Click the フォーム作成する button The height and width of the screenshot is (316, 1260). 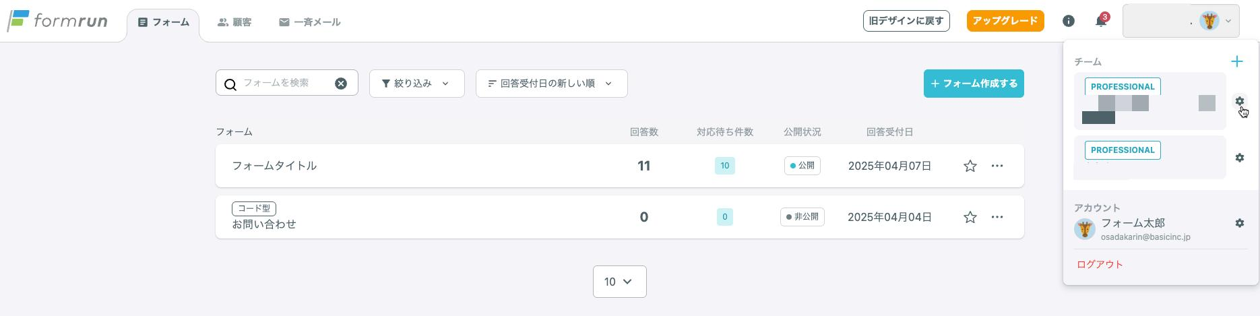click(974, 84)
